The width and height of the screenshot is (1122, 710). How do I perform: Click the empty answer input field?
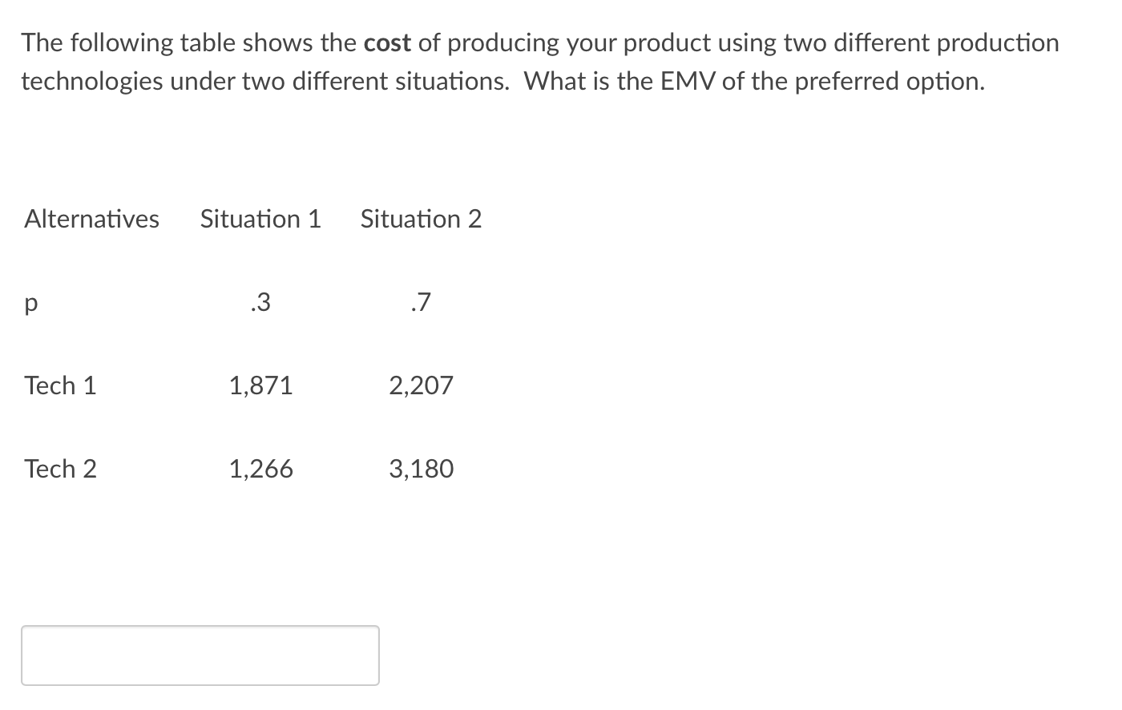[200, 656]
